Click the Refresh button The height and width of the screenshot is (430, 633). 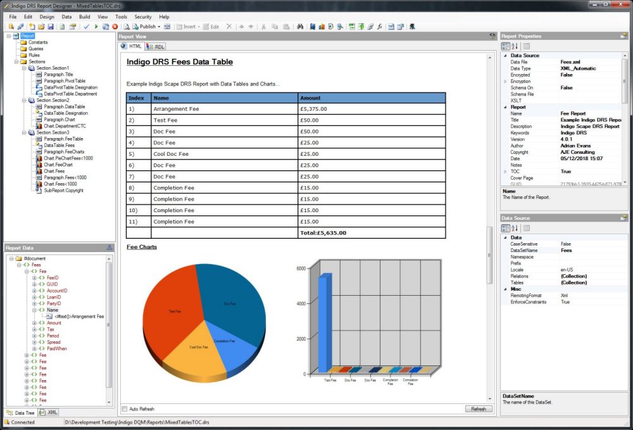479,409
